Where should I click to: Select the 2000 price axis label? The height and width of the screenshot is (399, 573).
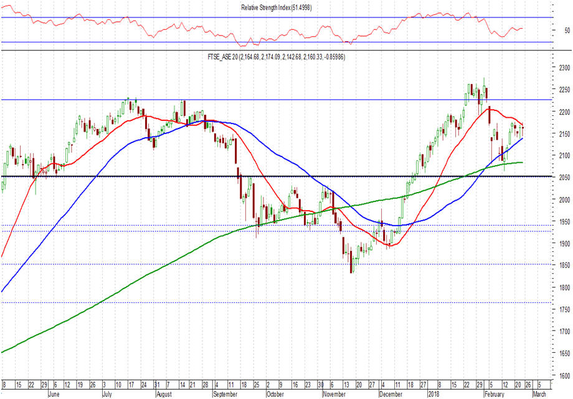point(564,199)
